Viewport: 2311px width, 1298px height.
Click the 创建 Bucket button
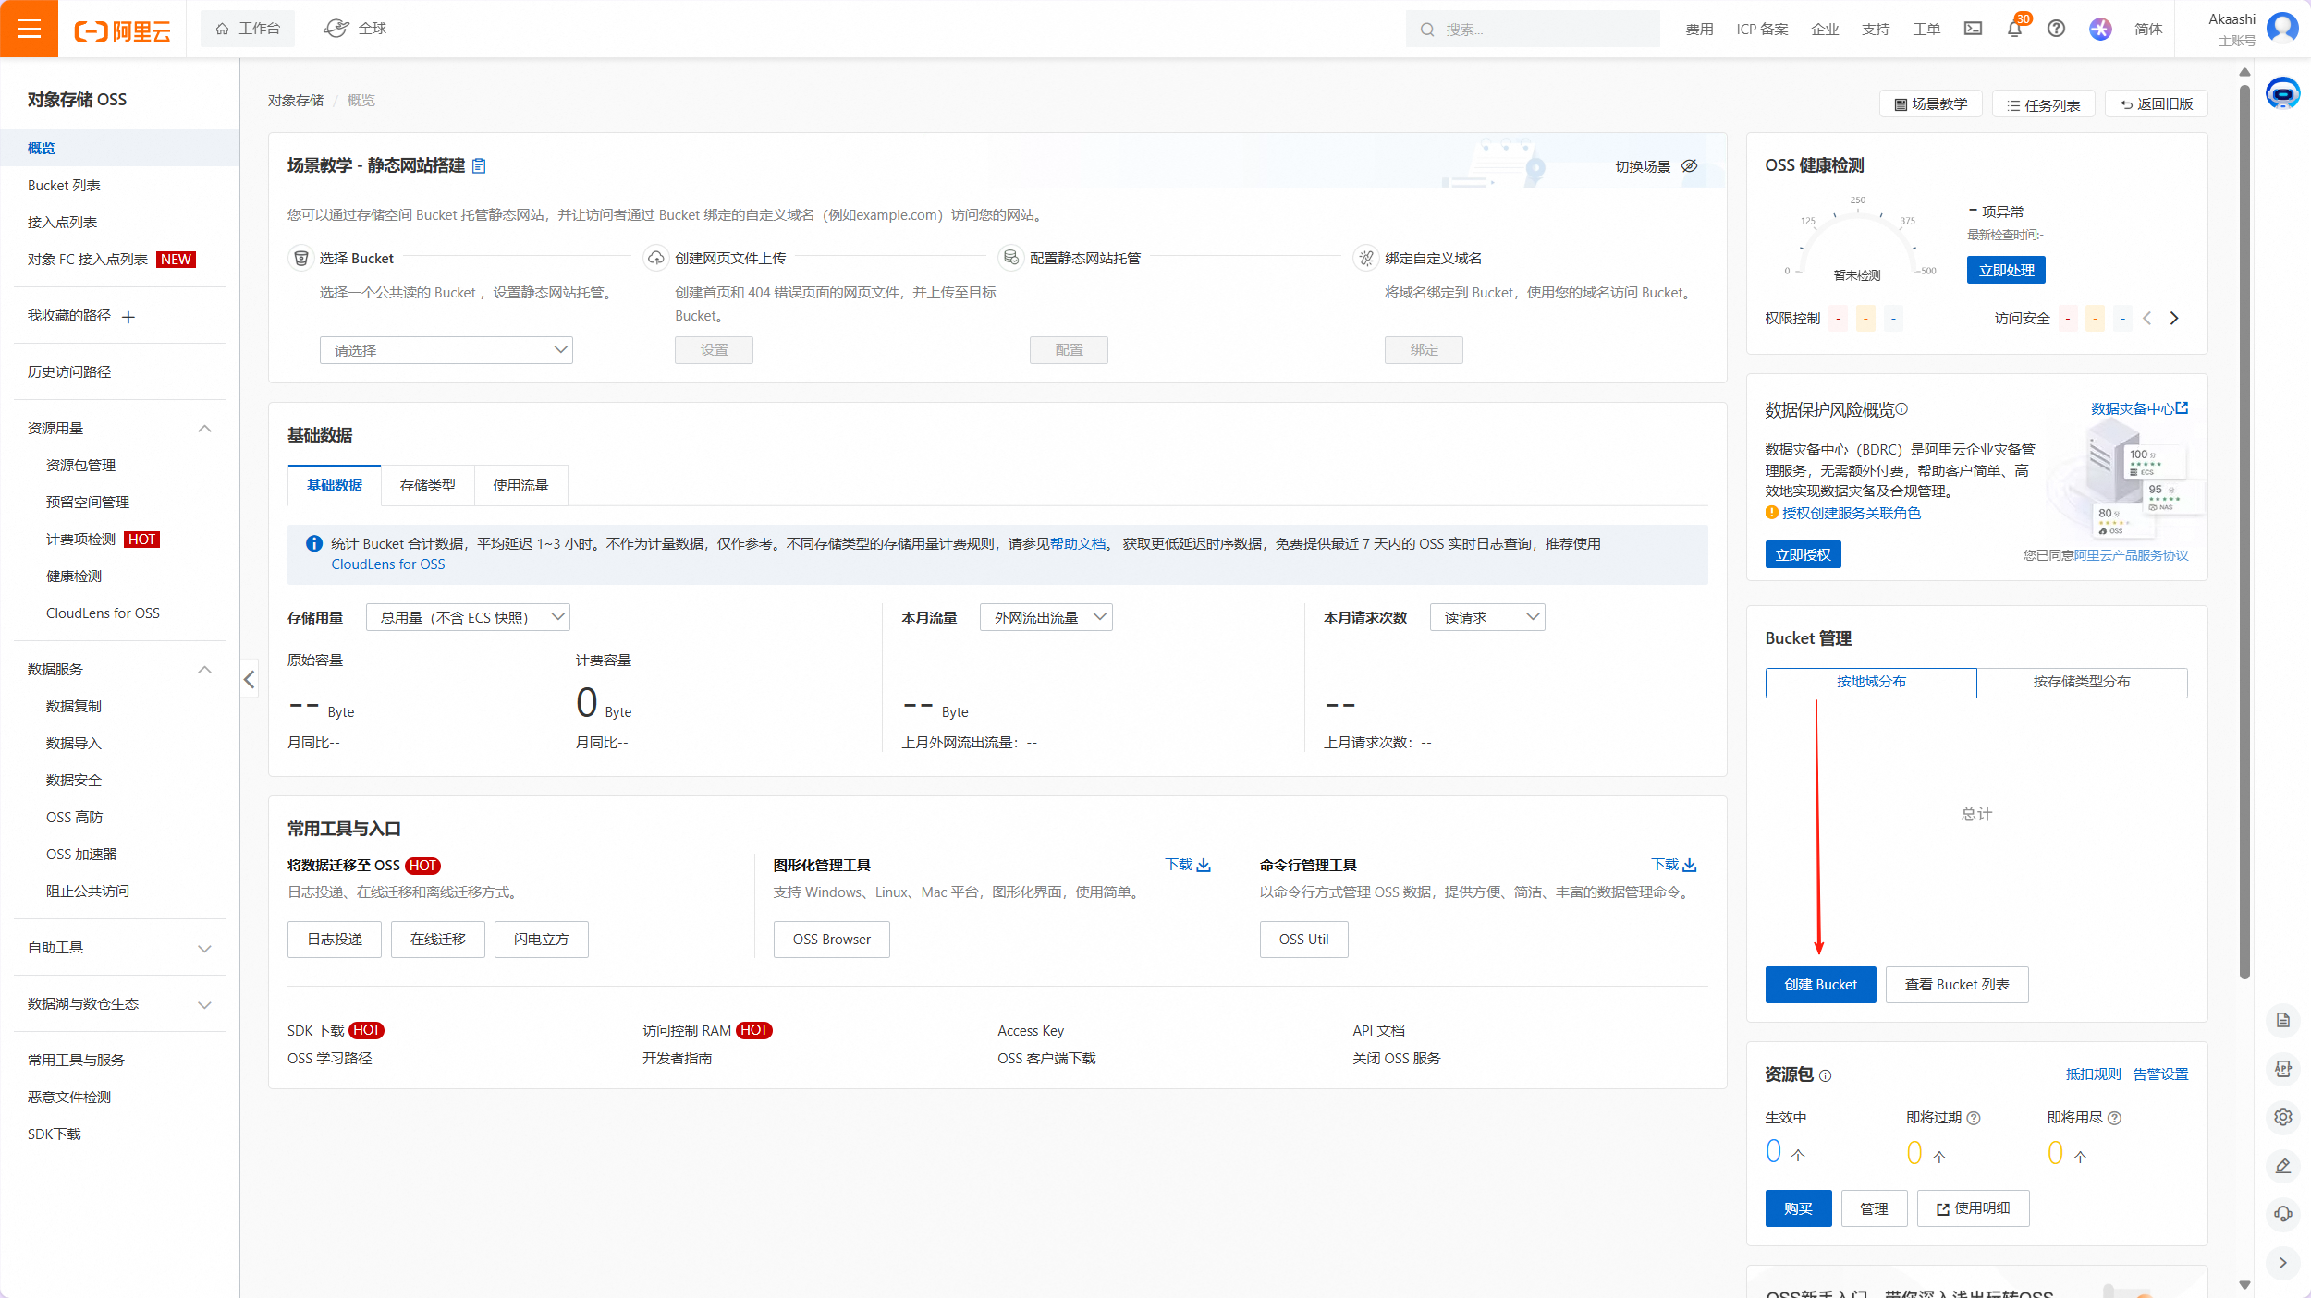1819,985
